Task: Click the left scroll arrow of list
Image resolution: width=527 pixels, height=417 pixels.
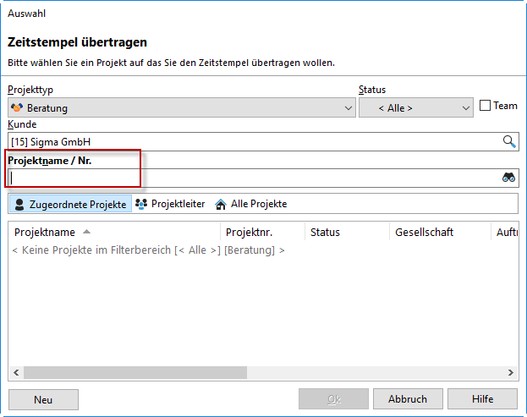Action: [x=16, y=373]
